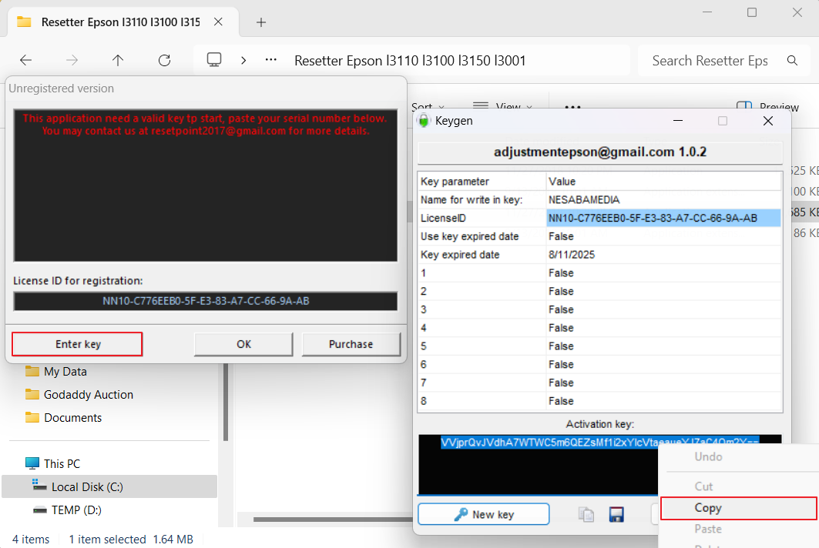This screenshot has height=548, width=819.
Task: Open the See more ellipsis toolbar menu
Action: [x=572, y=107]
